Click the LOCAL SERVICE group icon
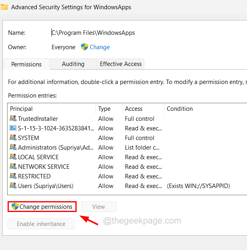This screenshot has width=247, height=250. click(x=13, y=157)
